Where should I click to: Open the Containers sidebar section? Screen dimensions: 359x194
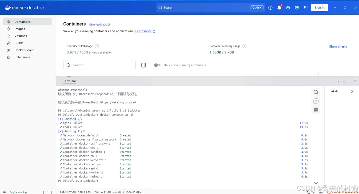(x=27, y=22)
